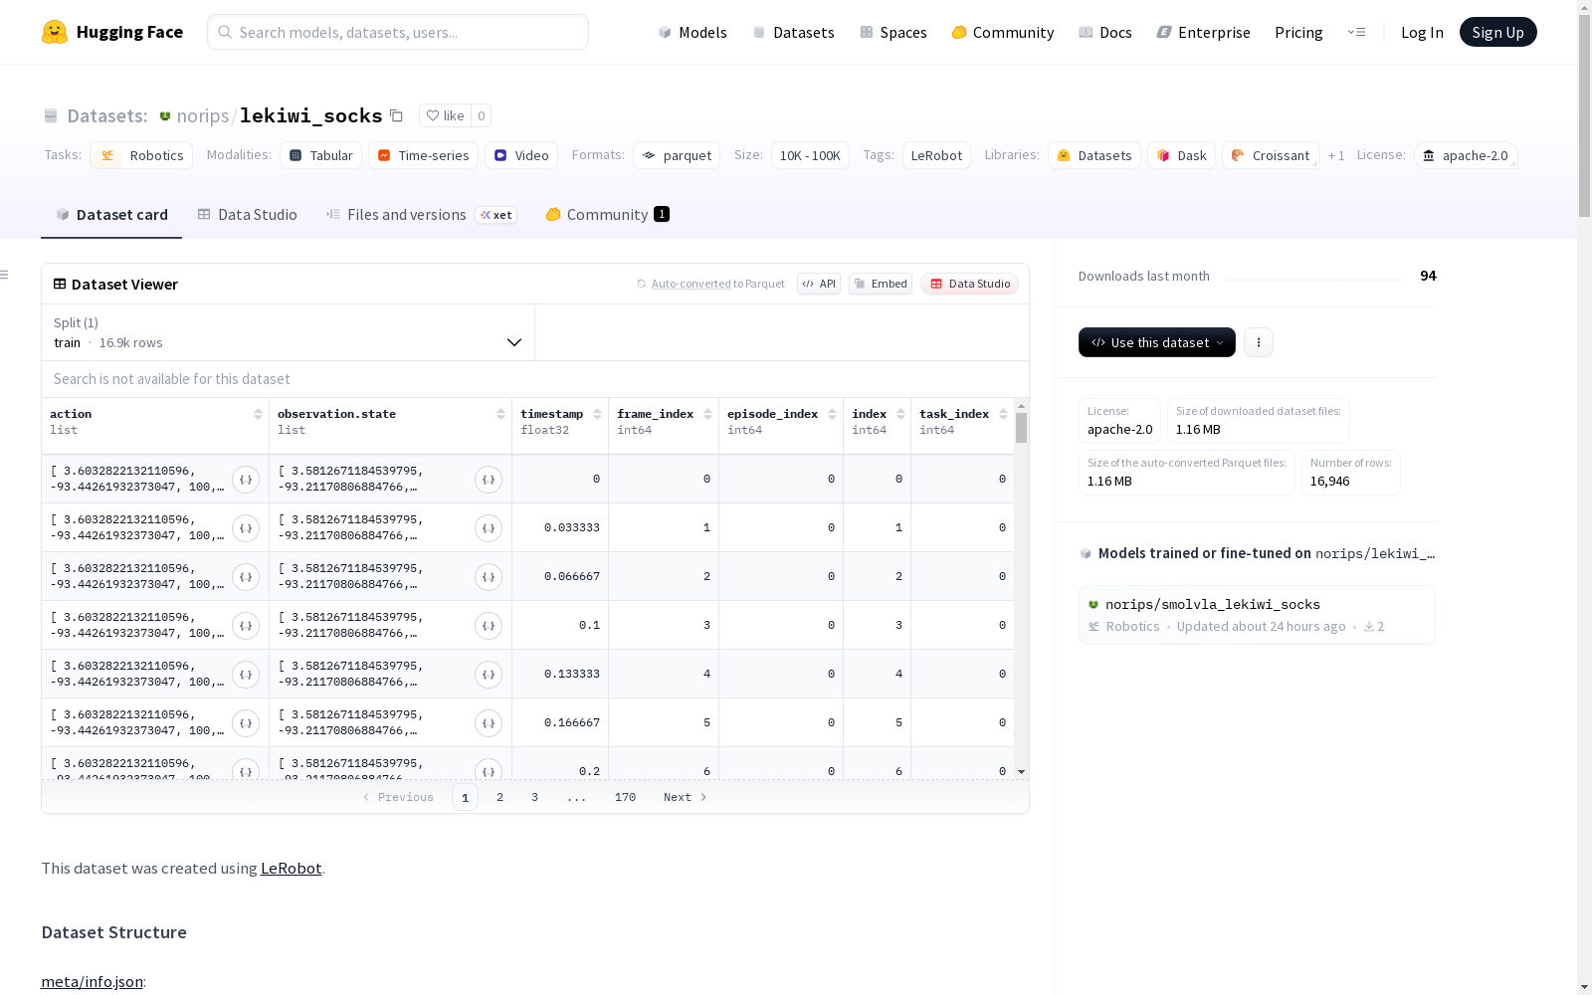
Task: Switch to the Data Studio tab
Action: tap(248, 215)
